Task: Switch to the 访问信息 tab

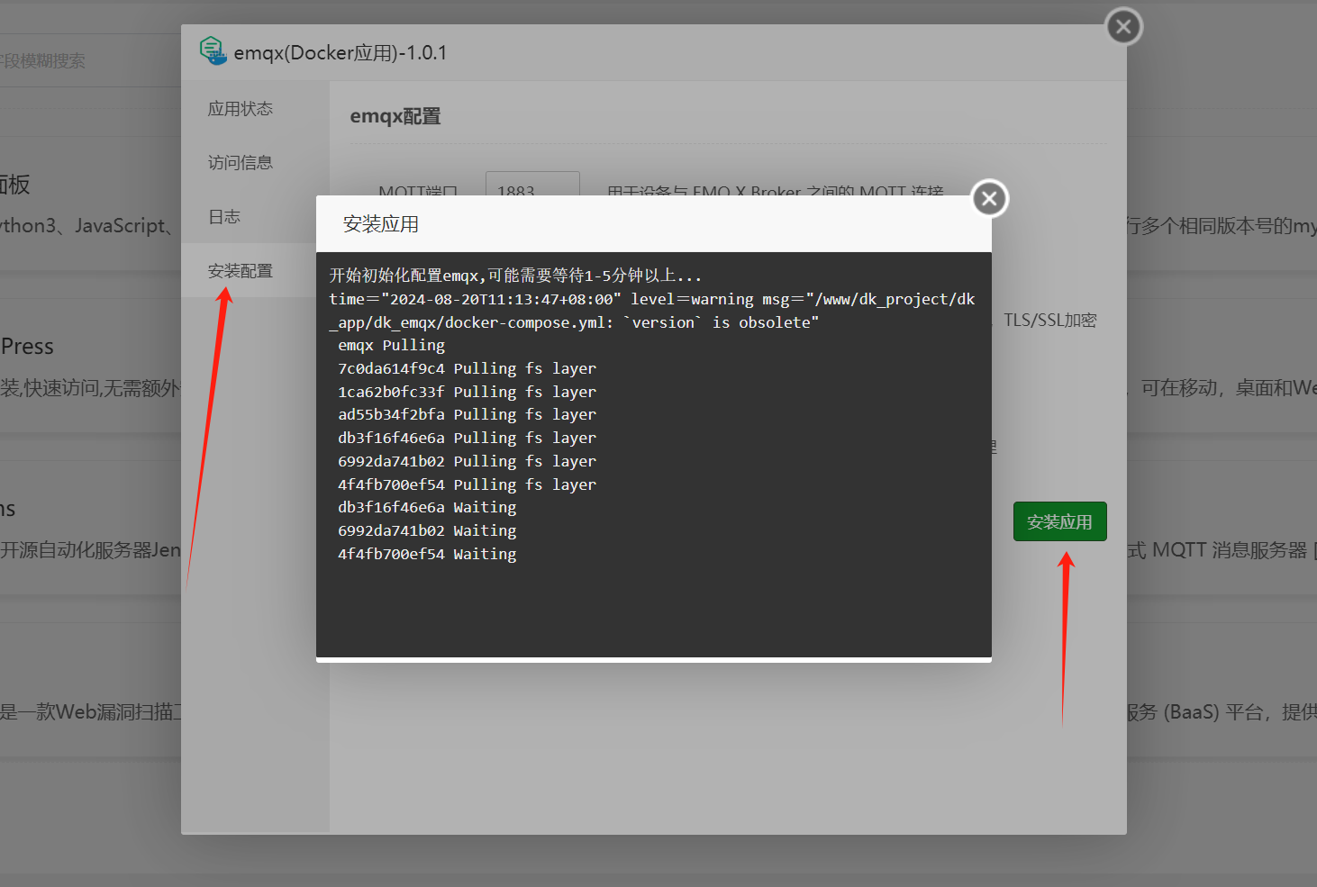Action: (241, 163)
